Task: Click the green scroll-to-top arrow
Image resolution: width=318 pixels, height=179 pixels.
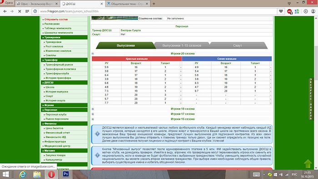Action: tap(308, 164)
